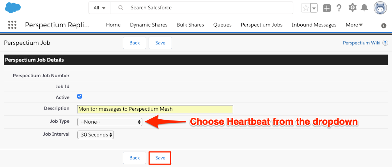
Task: Switch to the Perspectium Jobs tab
Action: [x=261, y=25]
